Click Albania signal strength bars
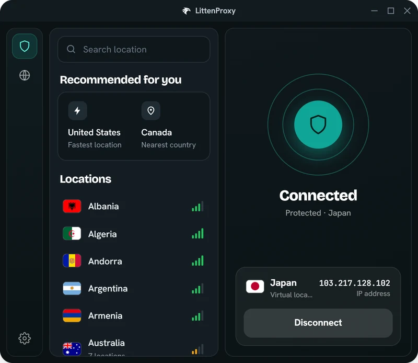Viewport: 418px width, 363px height. (198, 206)
